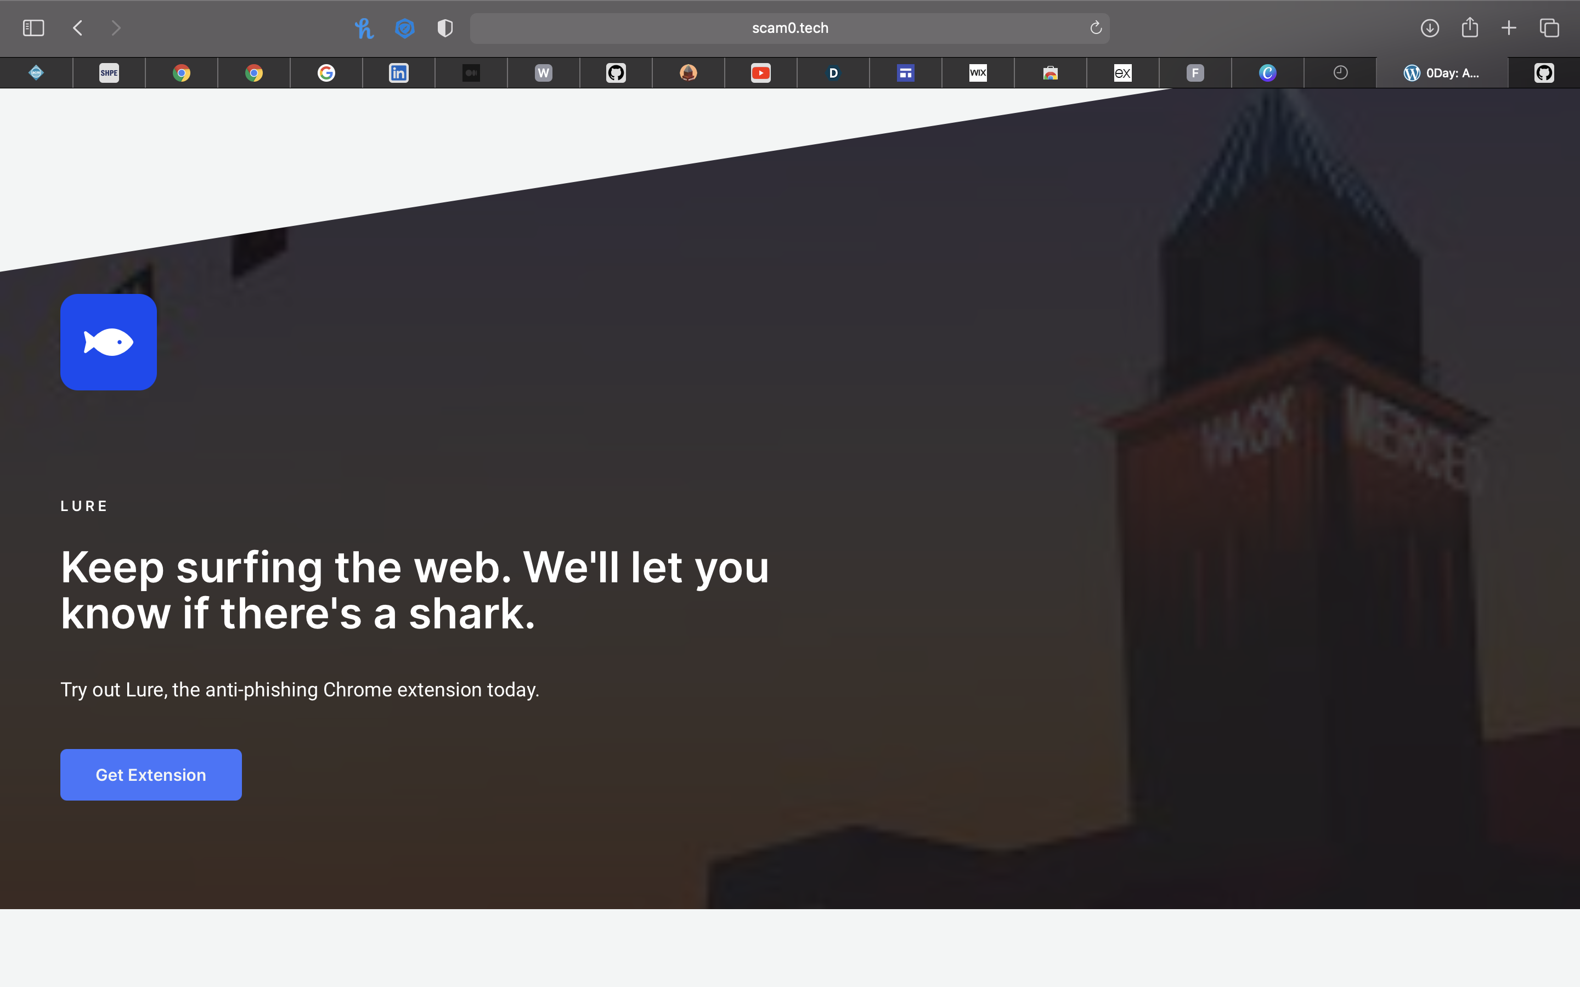
Task: Click the Get Extension button
Action: click(151, 775)
